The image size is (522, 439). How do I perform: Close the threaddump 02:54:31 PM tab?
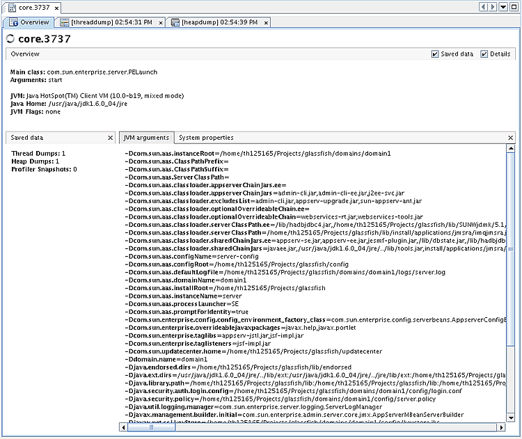pyautogui.click(x=161, y=23)
